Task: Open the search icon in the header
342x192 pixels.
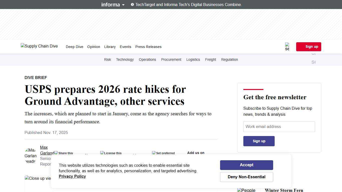Action: (x=287, y=46)
